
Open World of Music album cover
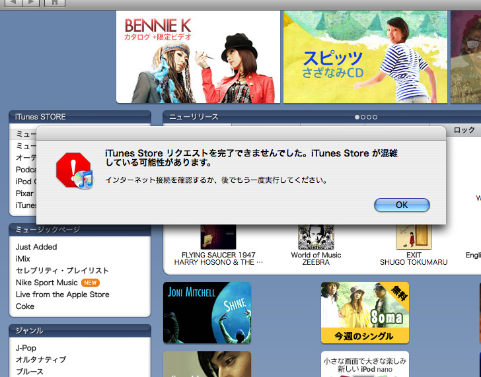(x=316, y=237)
